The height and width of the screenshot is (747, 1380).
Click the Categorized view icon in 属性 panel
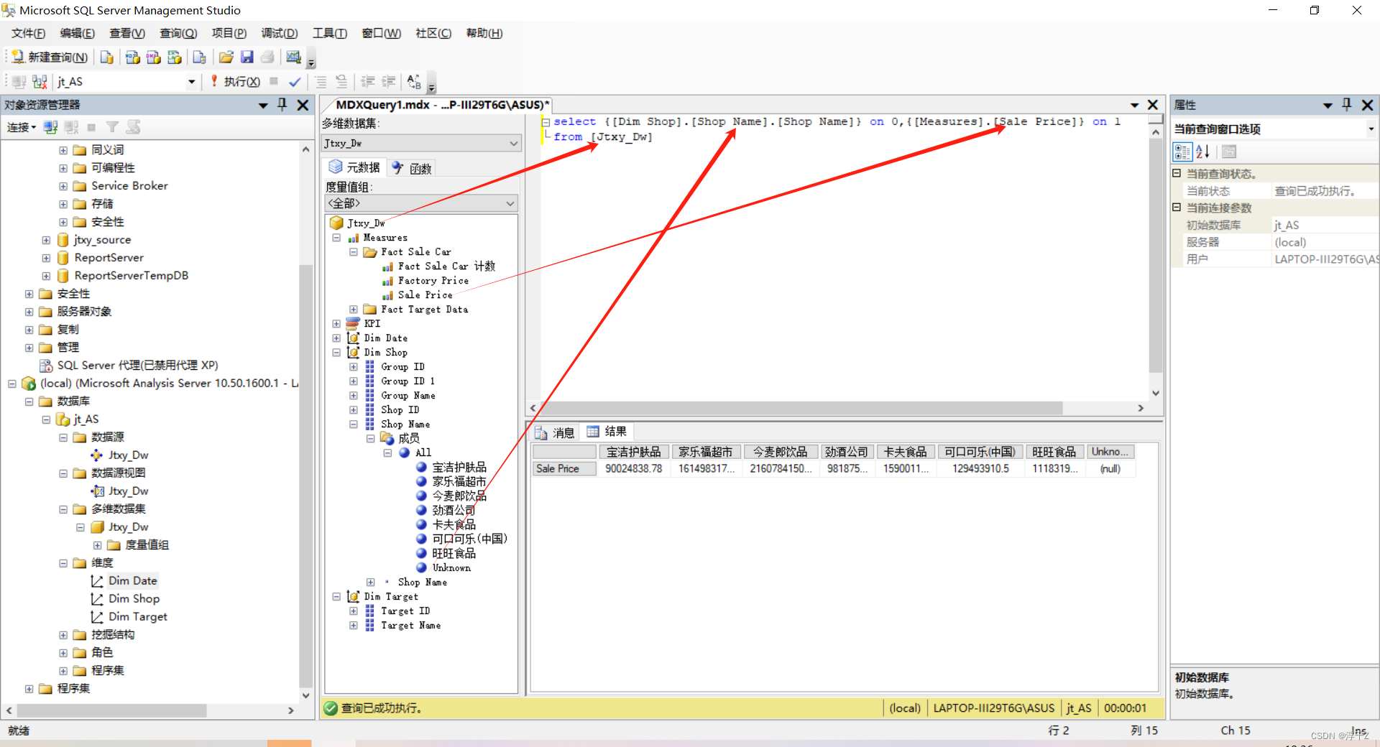coord(1182,152)
